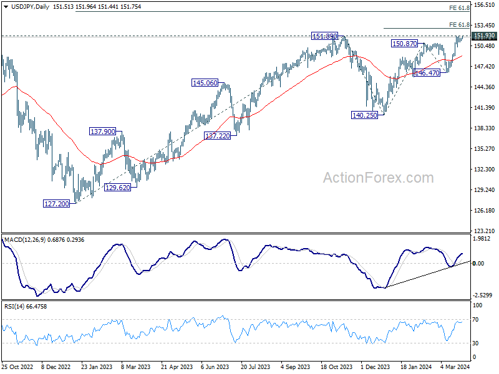Click the MACD 0.00 zero level value
Image resolution: width=499 pixels, height=374 pixels.
478,263
